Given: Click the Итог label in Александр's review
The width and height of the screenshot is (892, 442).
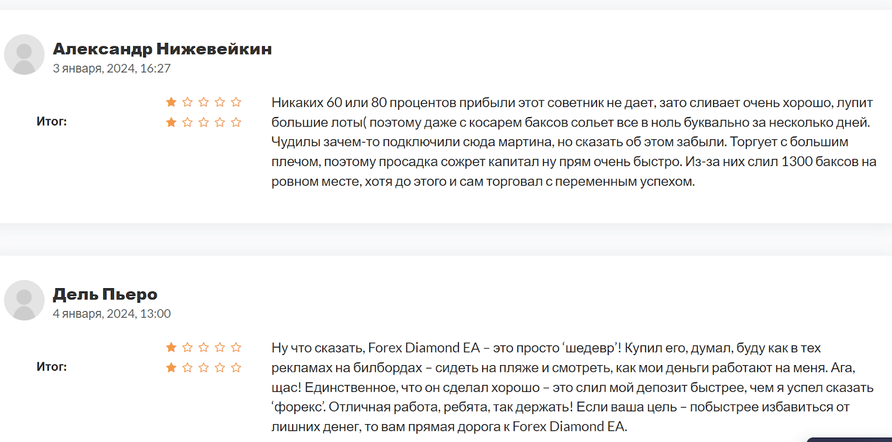Looking at the screenshot, I should point(52,122).
